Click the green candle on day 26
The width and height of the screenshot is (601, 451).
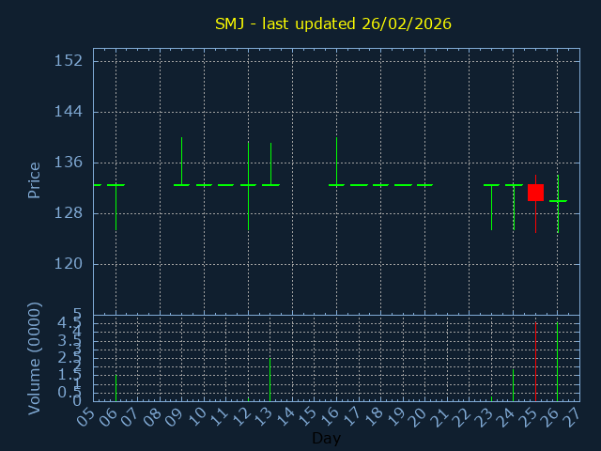(558, 201)
